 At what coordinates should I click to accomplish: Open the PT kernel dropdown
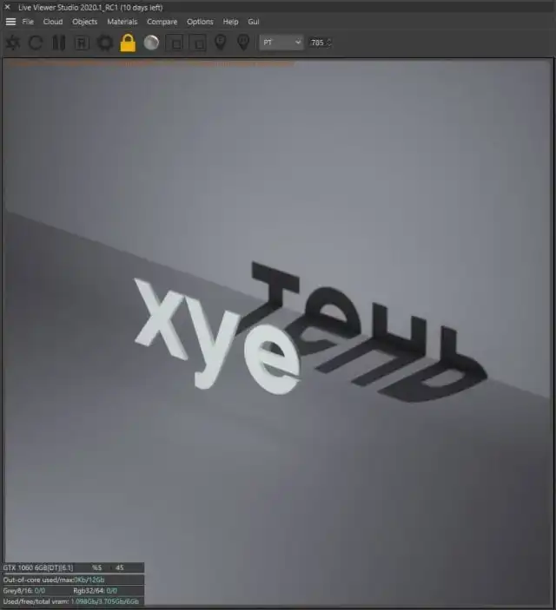(281, 43)
